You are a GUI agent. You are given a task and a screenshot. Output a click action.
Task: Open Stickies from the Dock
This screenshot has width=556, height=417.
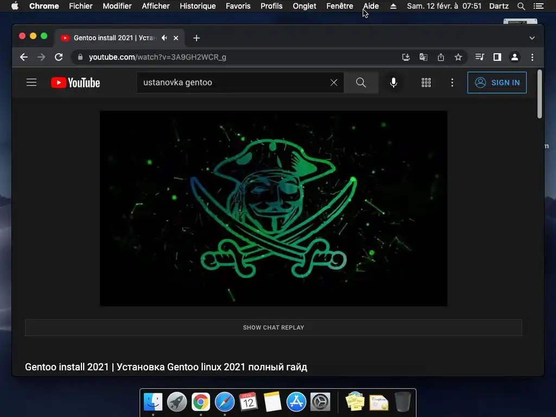click(x=355, y=402)
